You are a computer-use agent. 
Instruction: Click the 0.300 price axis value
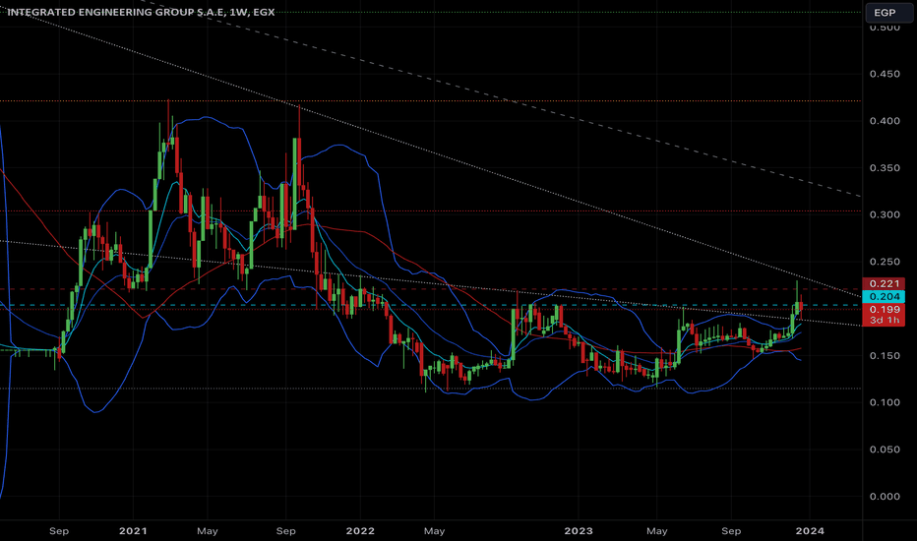pyautogui.click(x=885, y=214)
